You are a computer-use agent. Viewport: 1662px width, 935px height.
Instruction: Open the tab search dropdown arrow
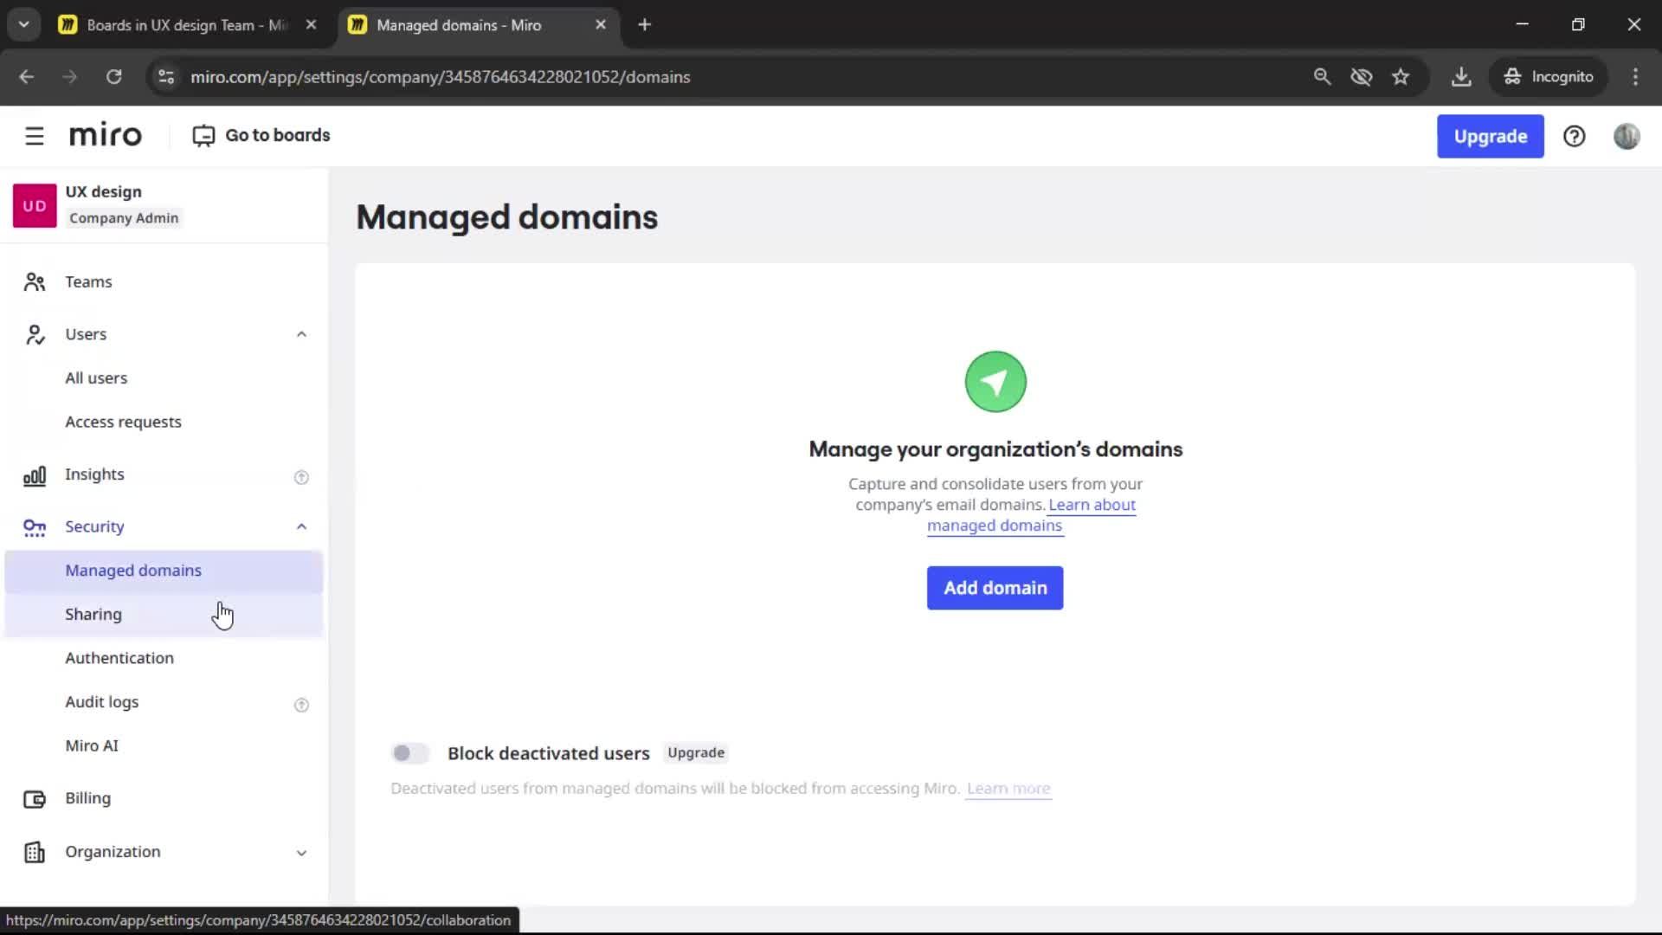coord(23,25)
